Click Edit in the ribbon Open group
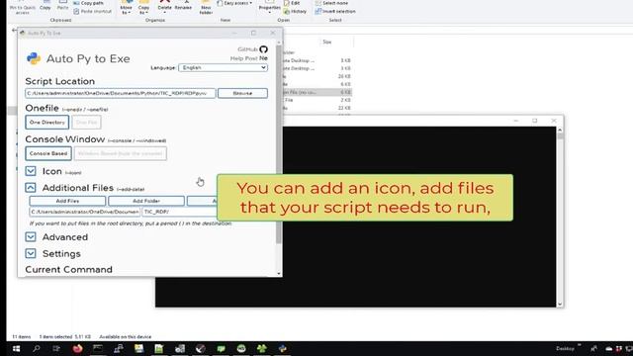 tap(292, 3)
